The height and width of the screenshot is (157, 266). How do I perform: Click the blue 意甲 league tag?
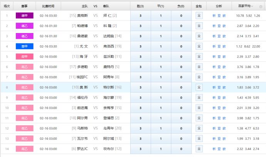point(25,46)
